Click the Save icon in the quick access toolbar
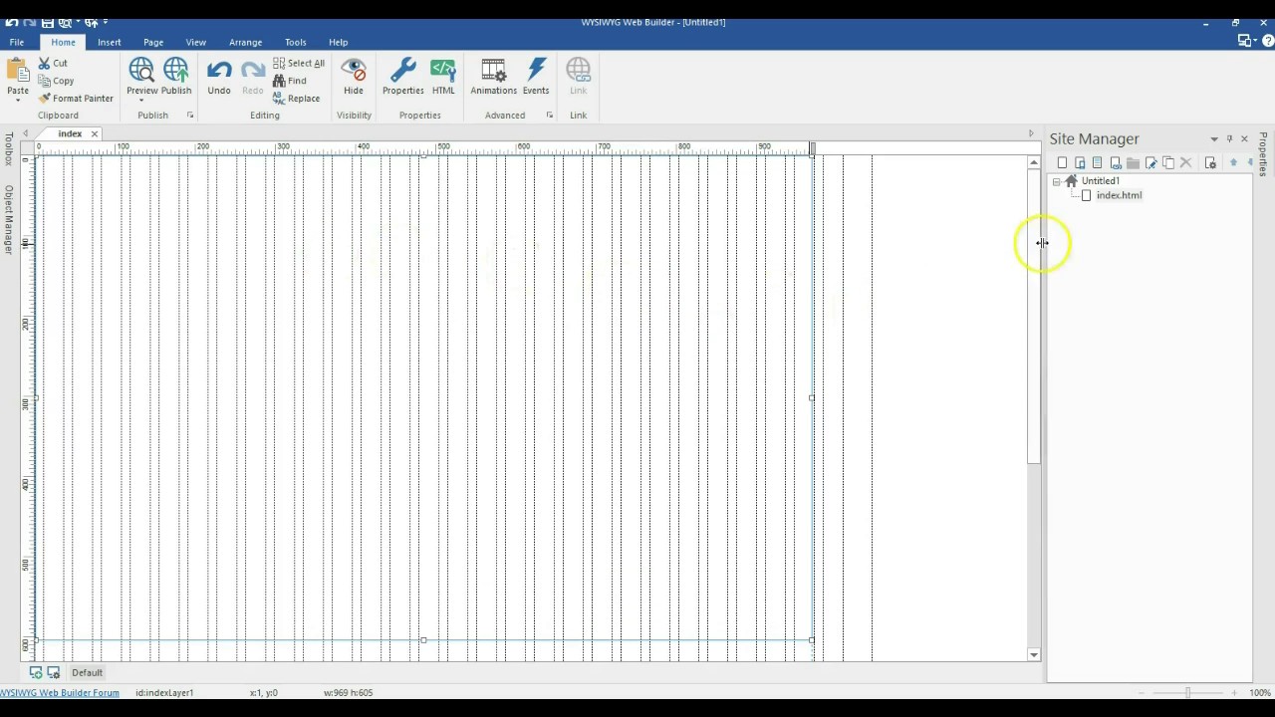 pos(47,22)
